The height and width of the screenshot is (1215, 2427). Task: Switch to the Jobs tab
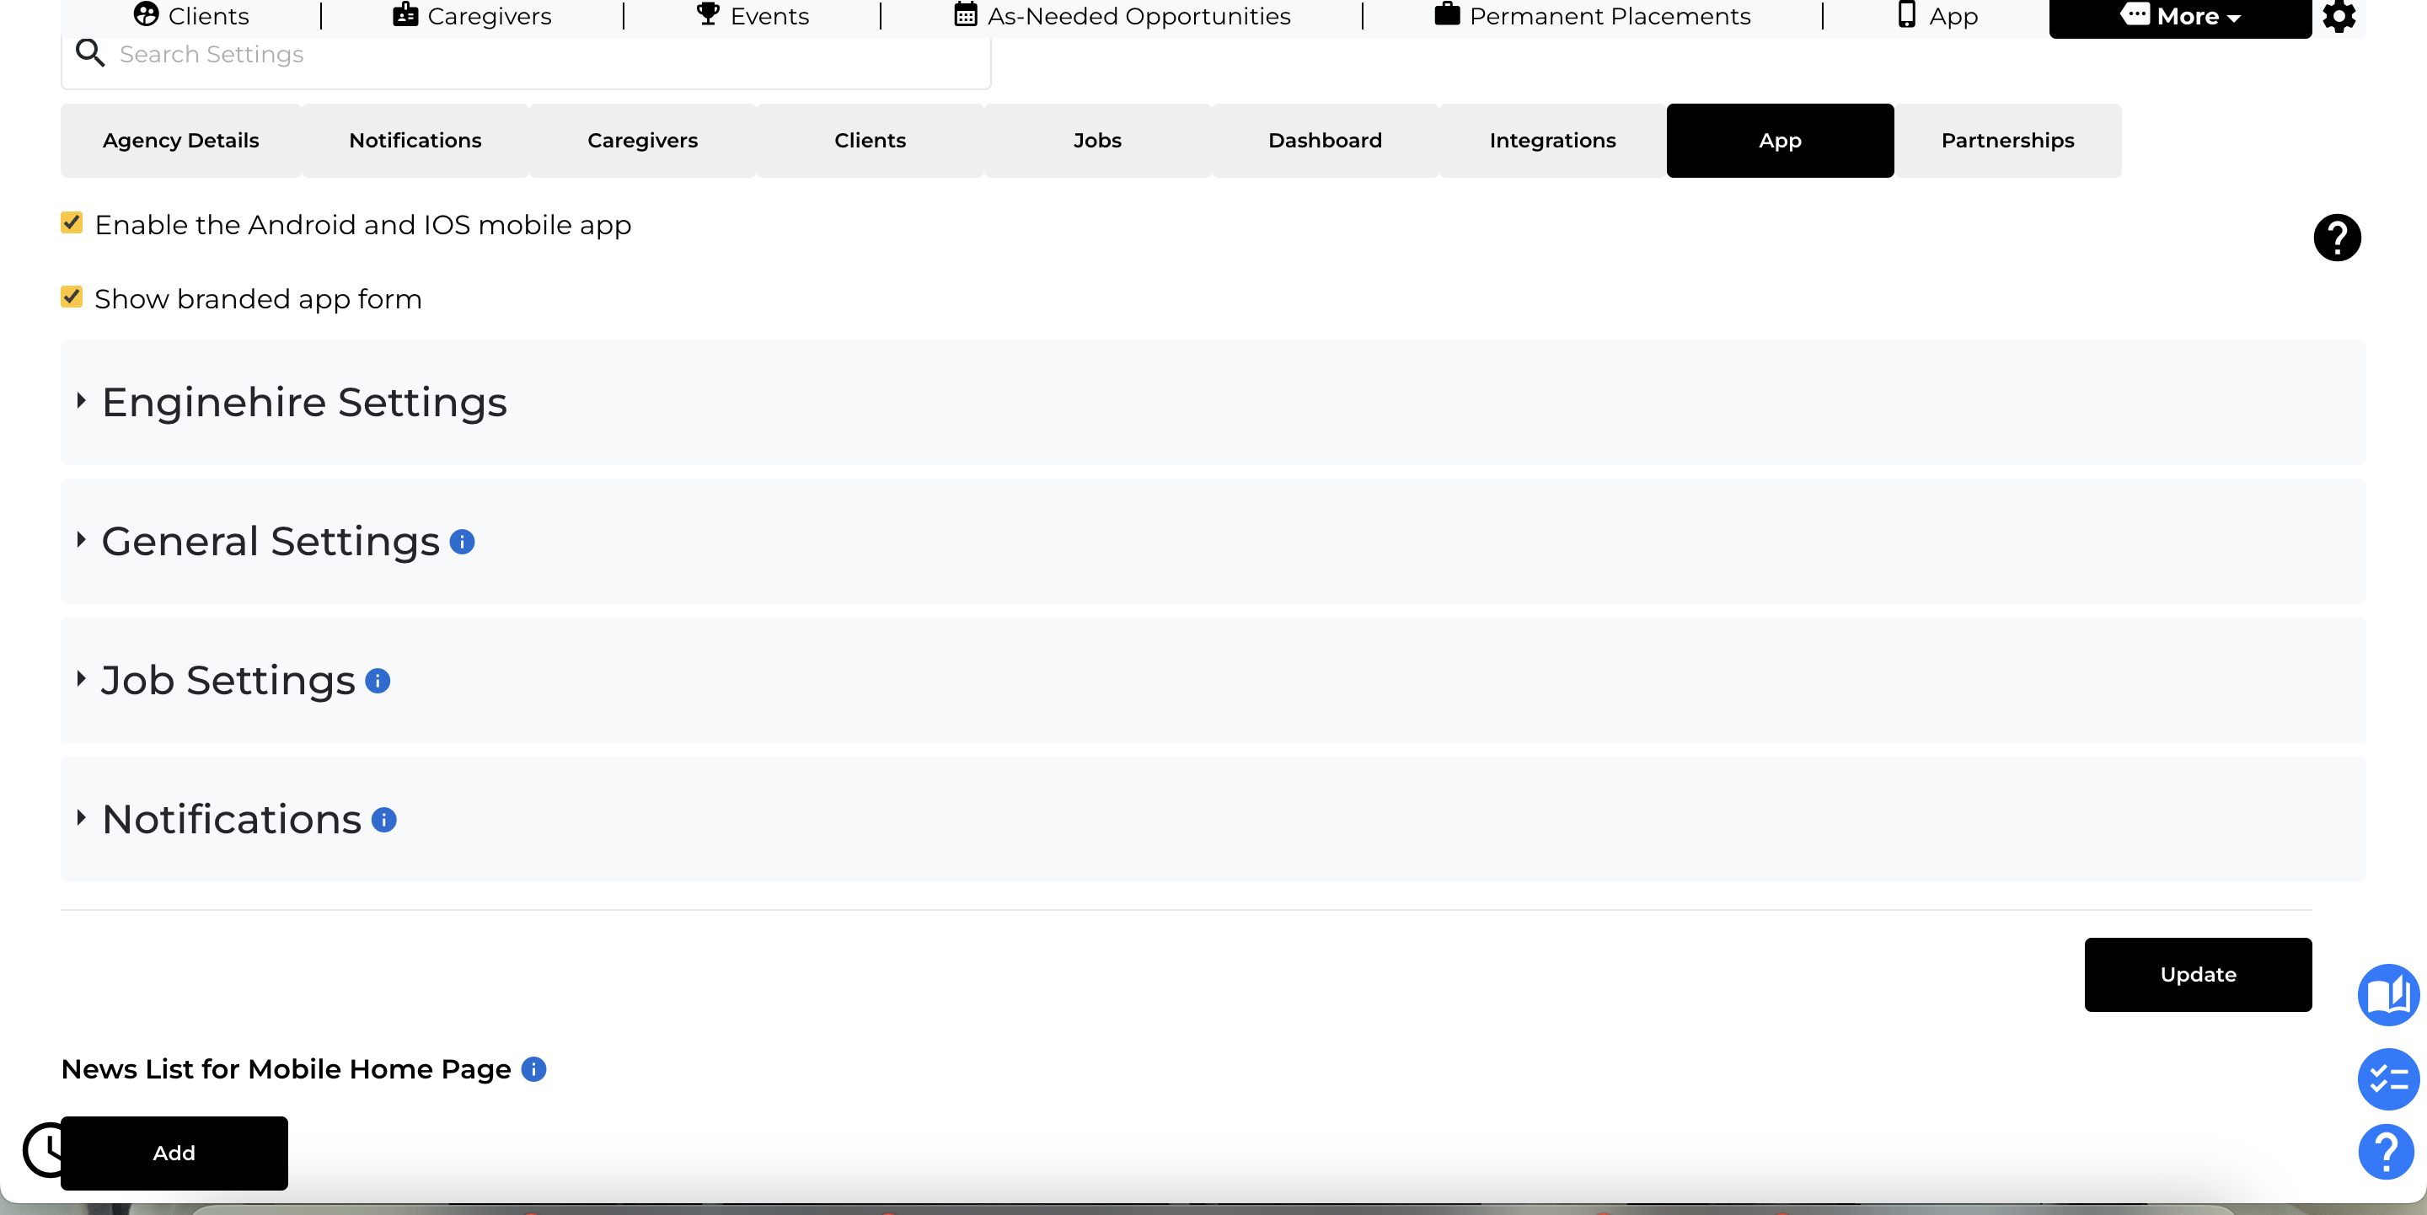click(1097, 141)
